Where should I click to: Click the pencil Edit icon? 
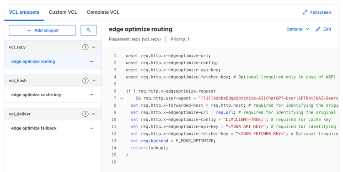[318, 29]
